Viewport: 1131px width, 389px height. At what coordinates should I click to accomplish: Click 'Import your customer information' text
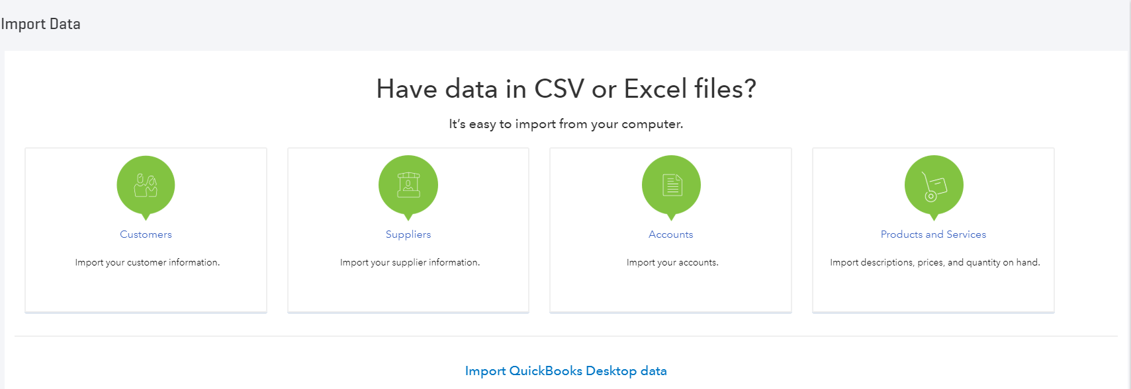point(148,262)
